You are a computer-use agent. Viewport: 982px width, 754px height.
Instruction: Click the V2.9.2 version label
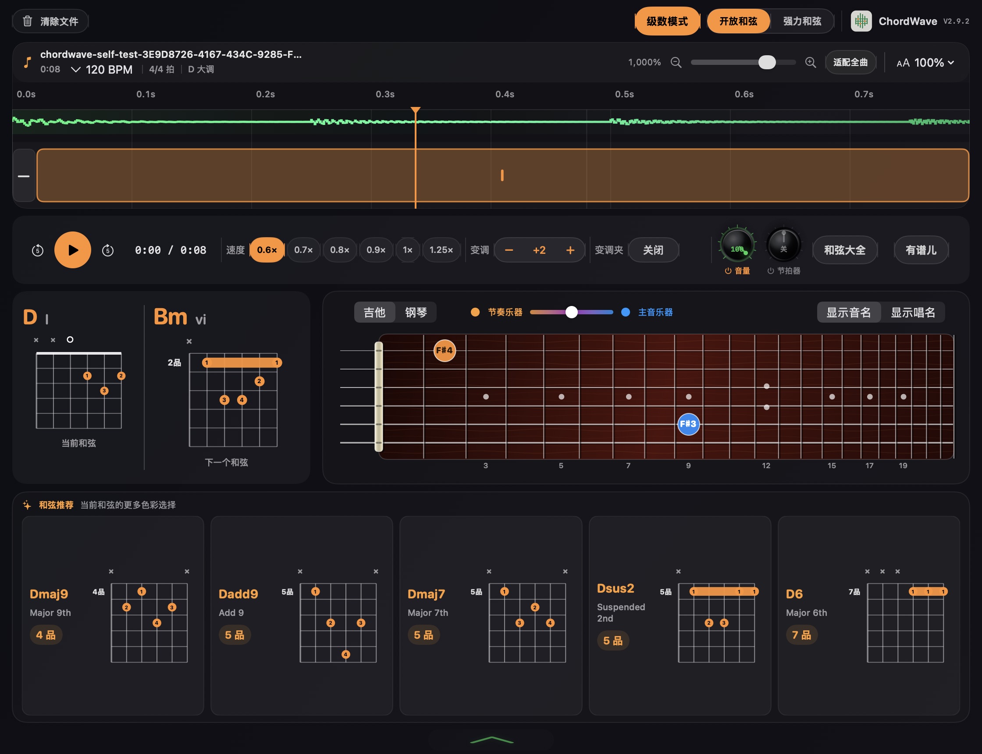click(956, 21)
